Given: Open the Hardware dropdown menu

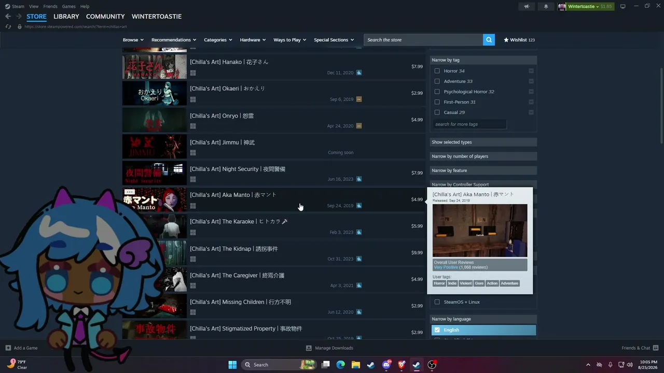Looking at the screenshot, I should (253, 40).
